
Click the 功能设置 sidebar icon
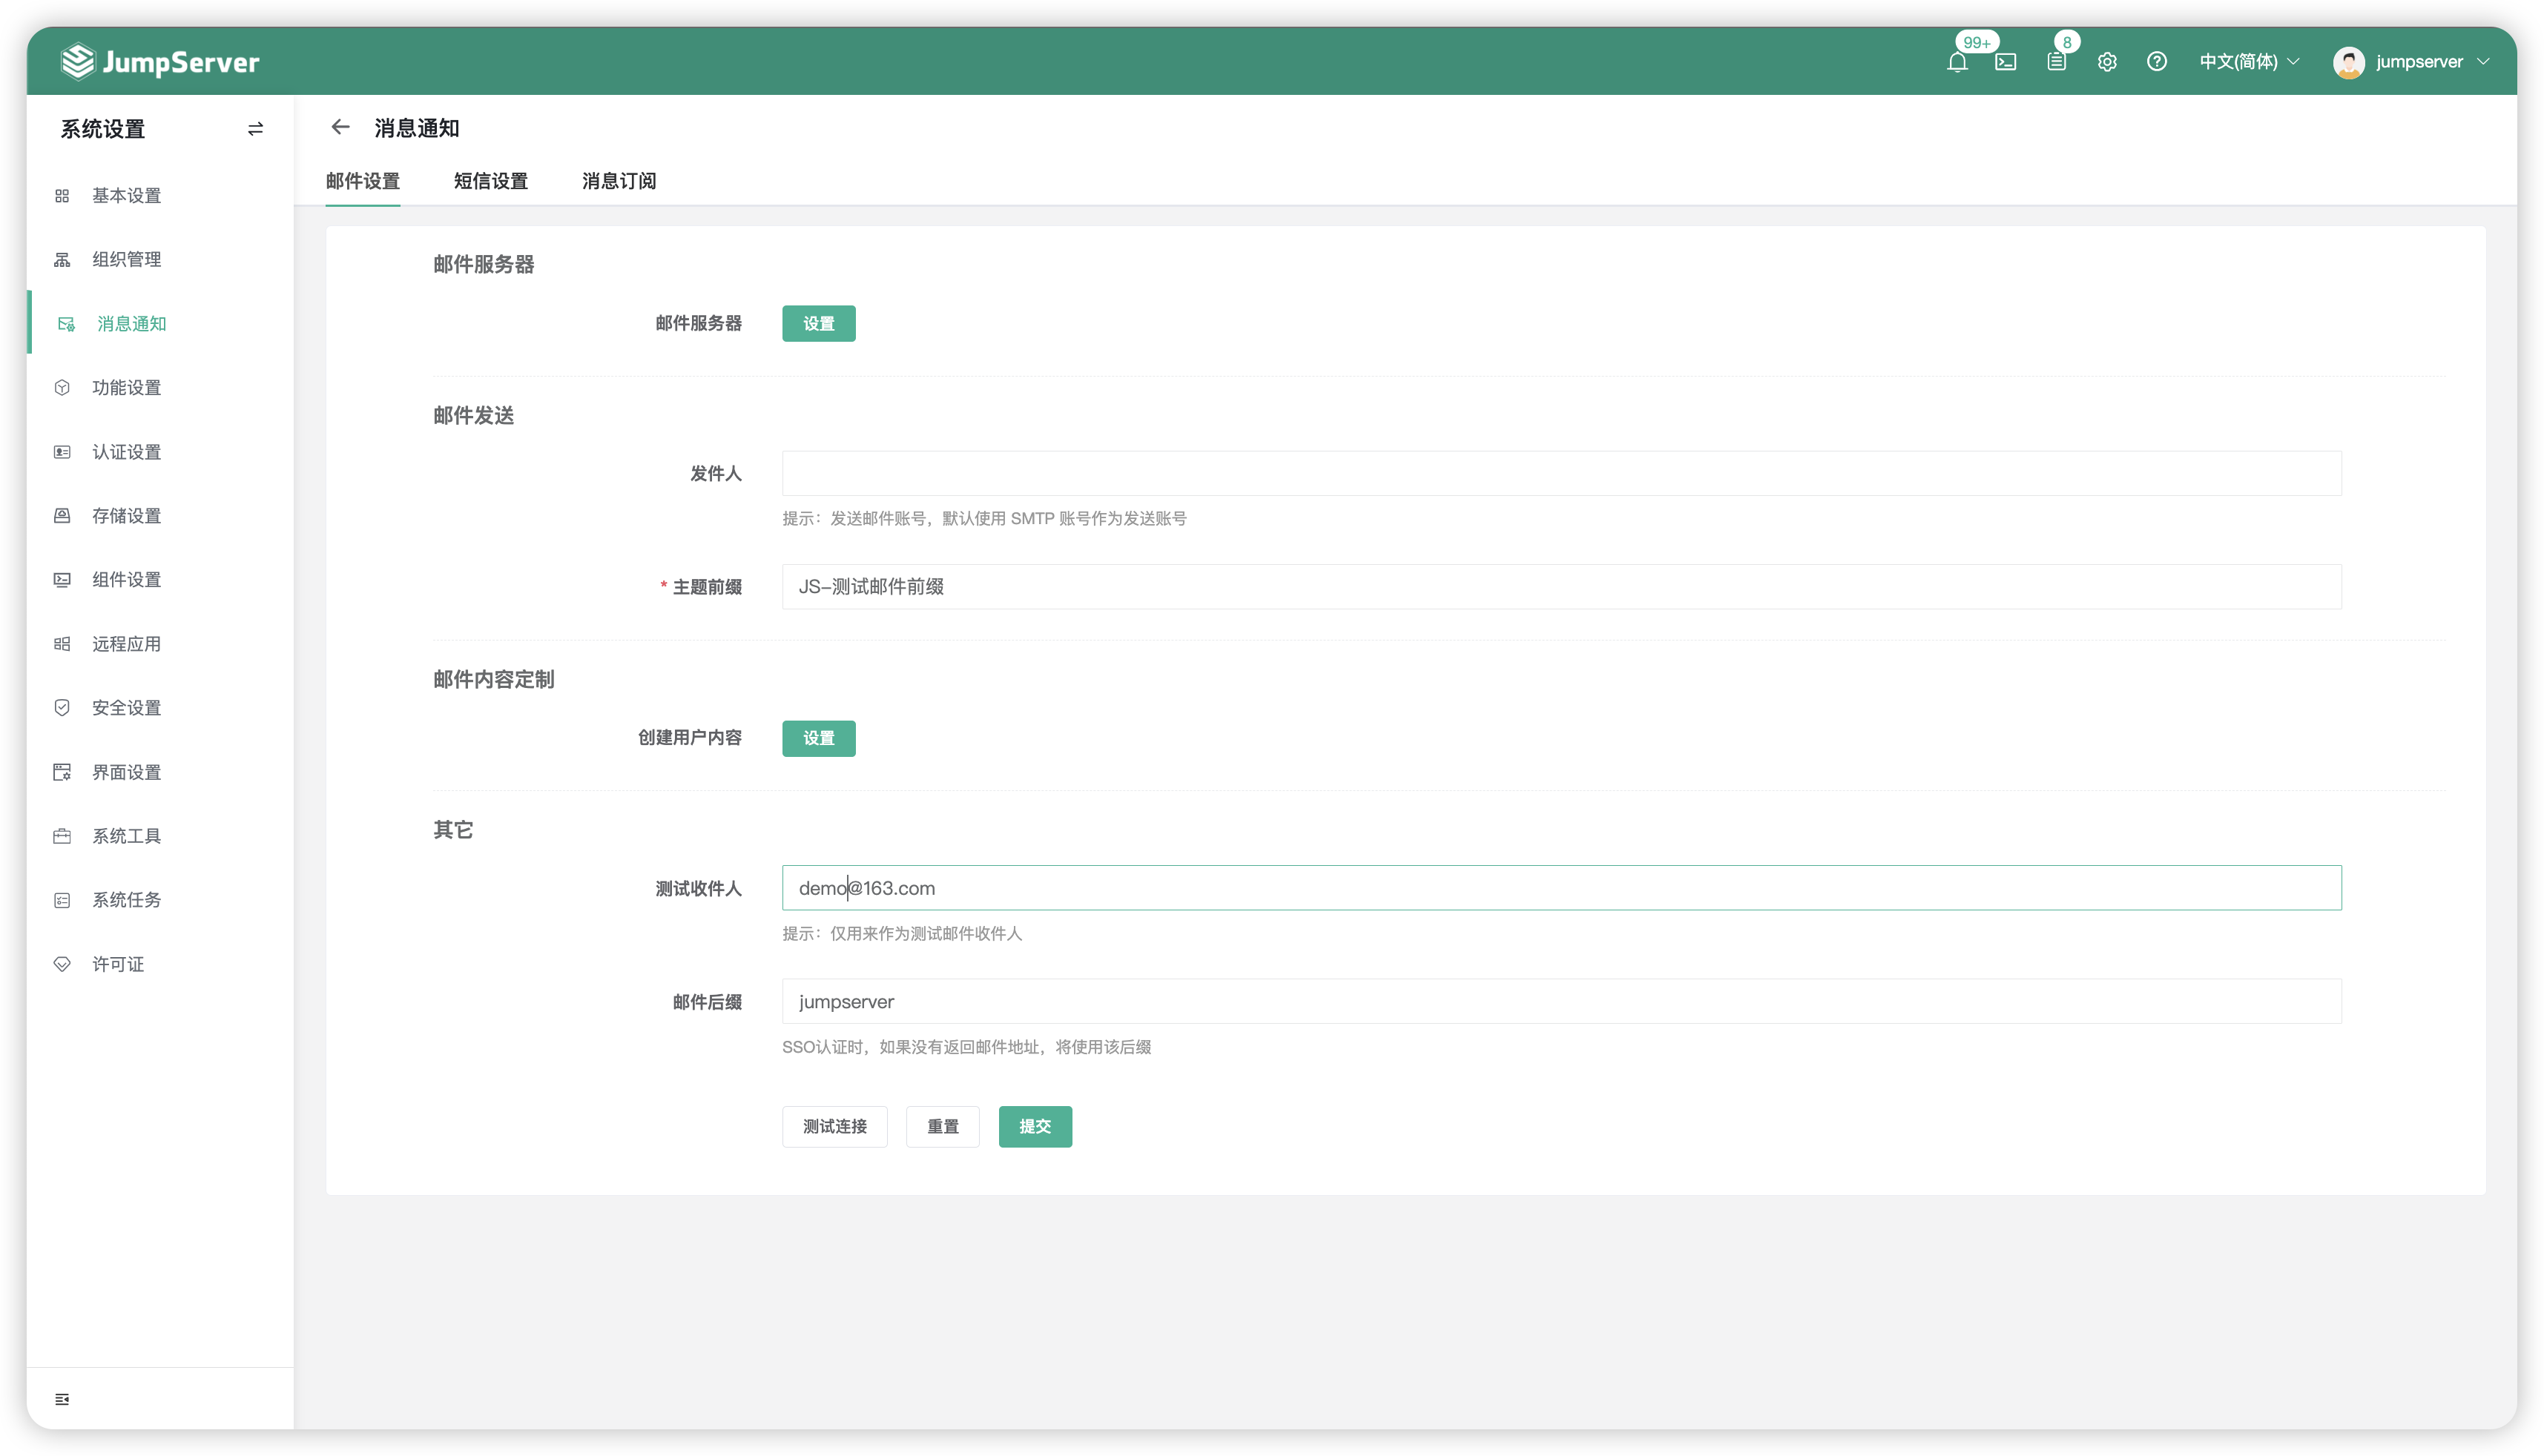point(62,388)
